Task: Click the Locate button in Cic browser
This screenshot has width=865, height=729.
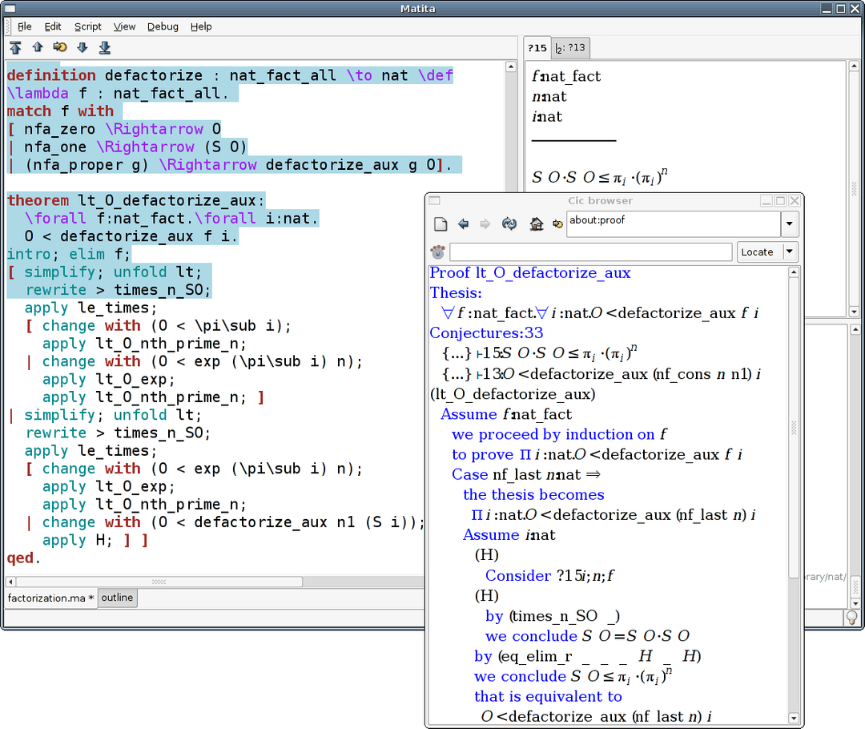Action: 757,252
